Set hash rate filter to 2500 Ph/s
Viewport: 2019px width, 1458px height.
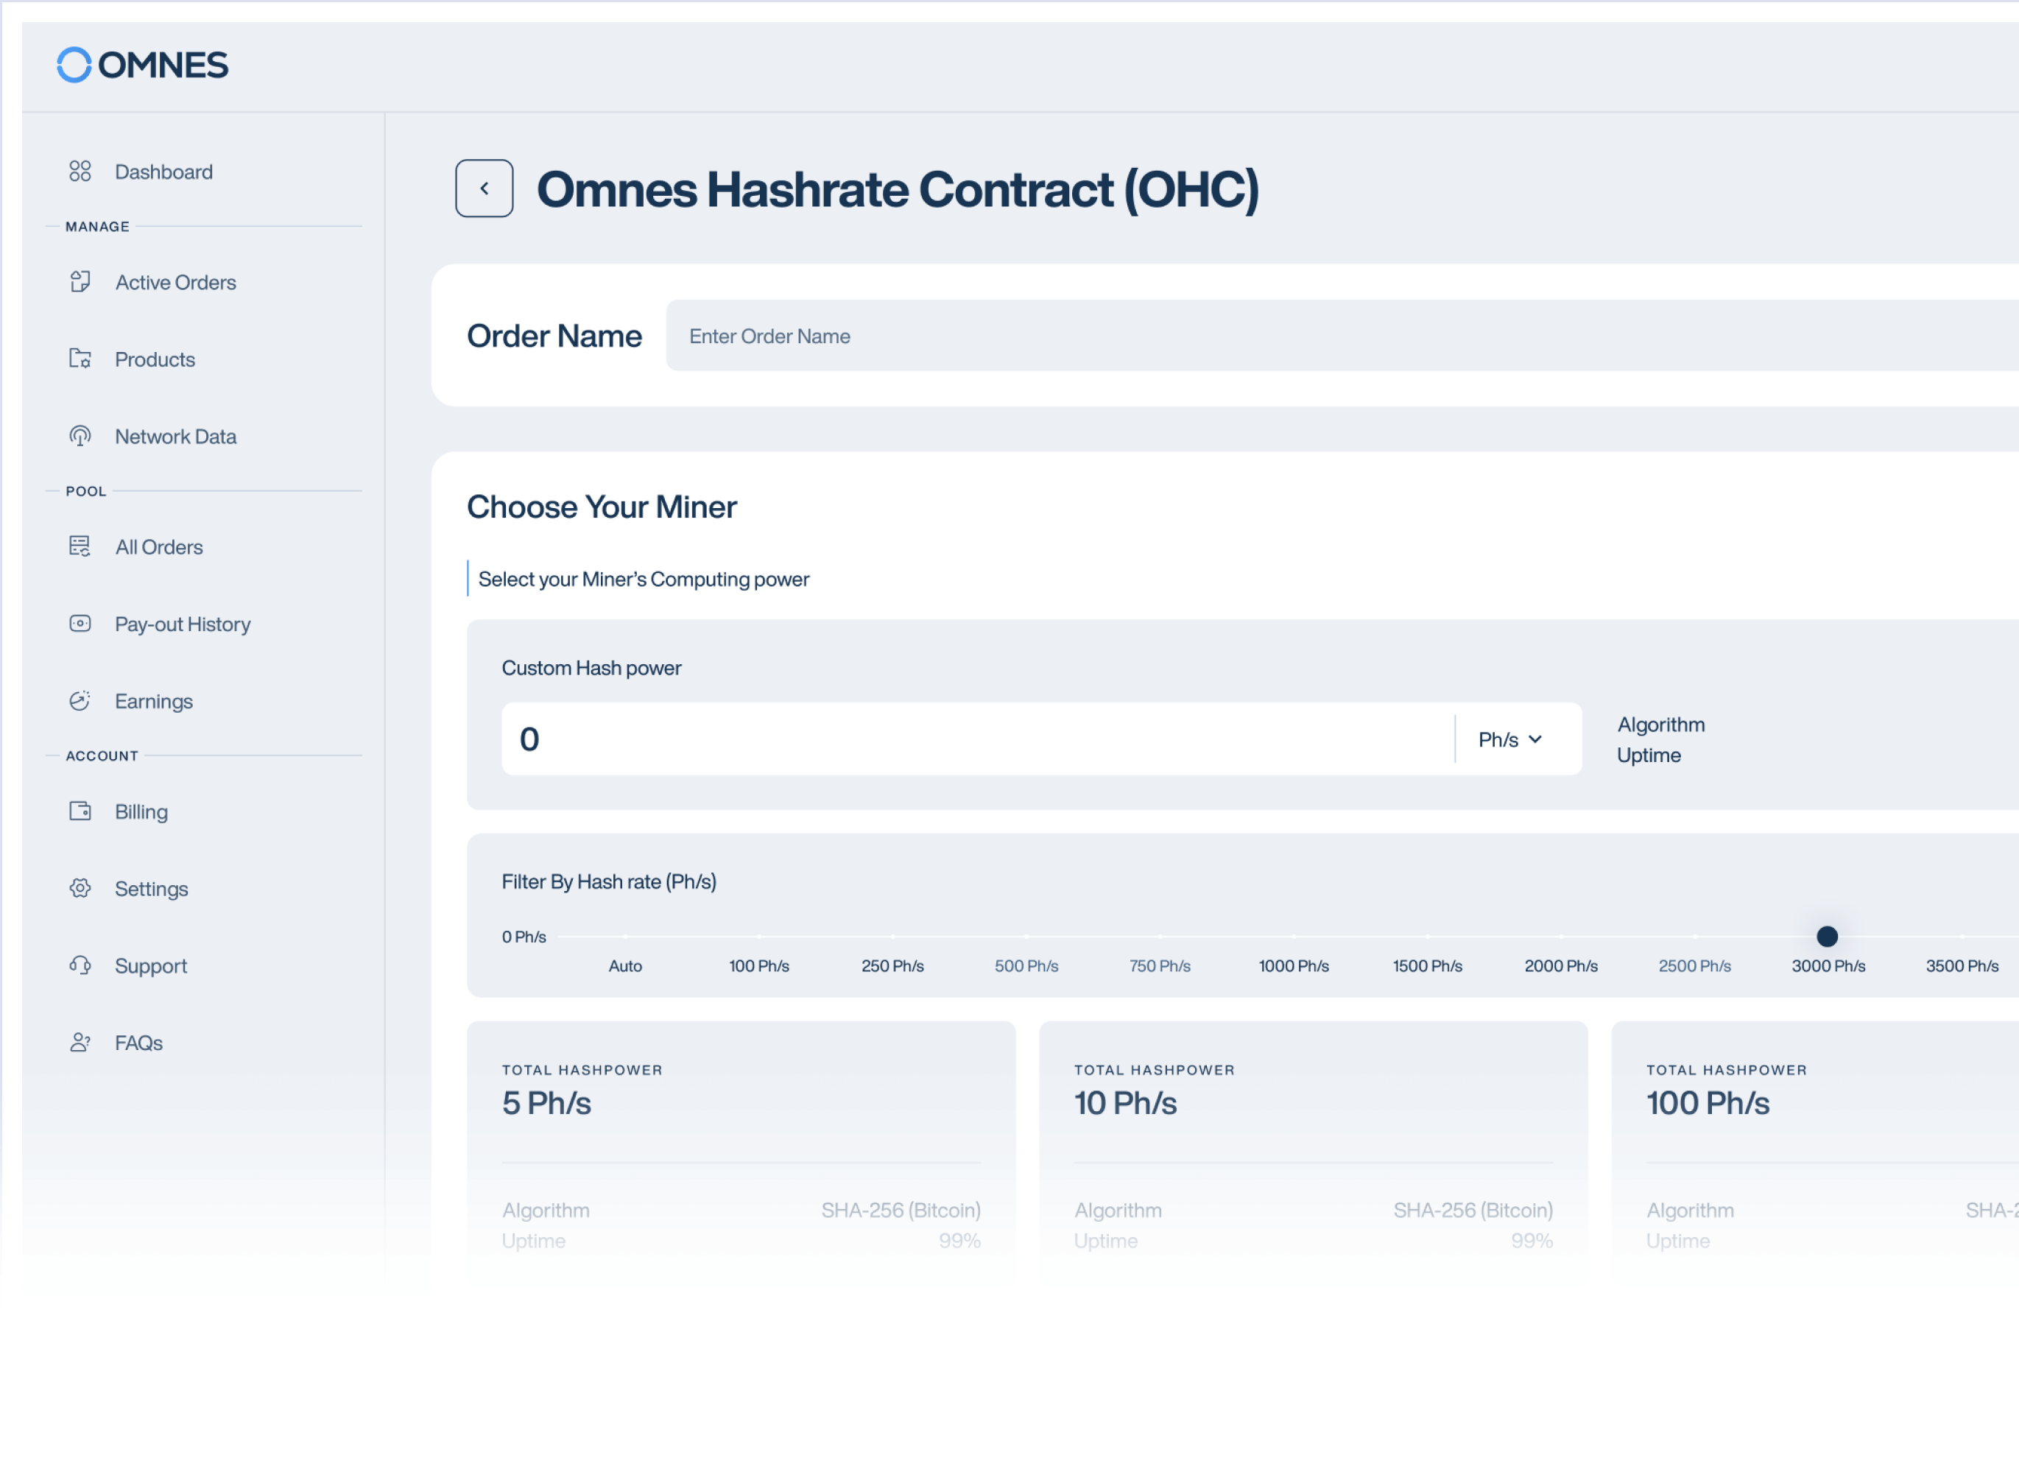[x=1695, y=967]
